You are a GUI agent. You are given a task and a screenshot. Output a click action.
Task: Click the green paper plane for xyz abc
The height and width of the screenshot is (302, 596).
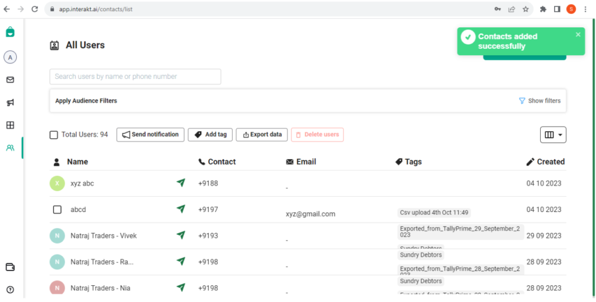click(x=181, y=183)
